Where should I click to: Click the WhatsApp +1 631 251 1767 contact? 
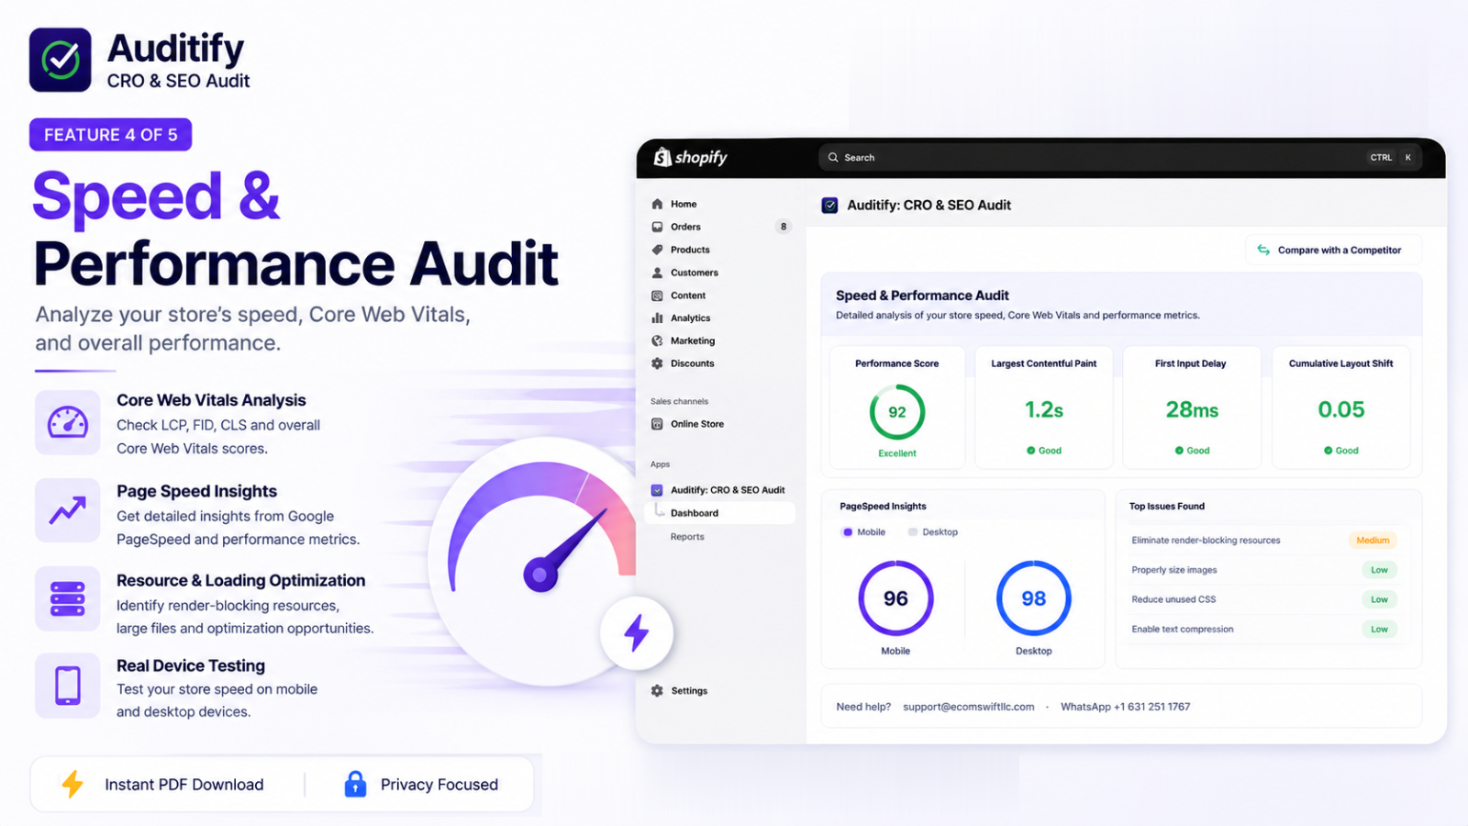tap(1125, 707)
